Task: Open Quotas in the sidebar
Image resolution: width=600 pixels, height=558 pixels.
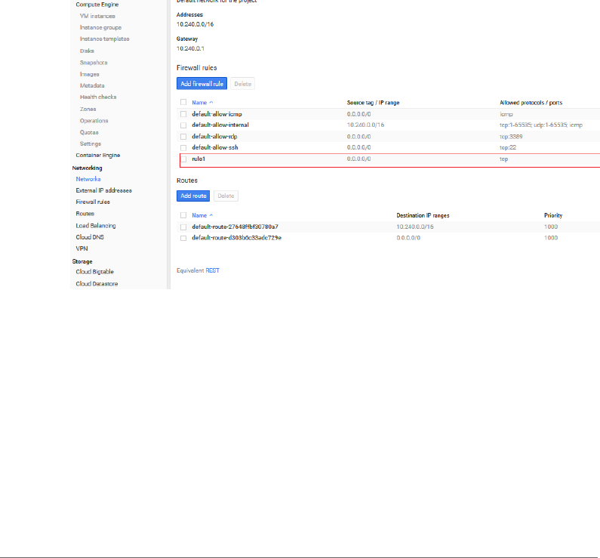Action: click(x=89, y=132)
